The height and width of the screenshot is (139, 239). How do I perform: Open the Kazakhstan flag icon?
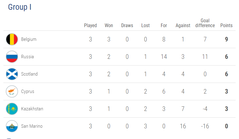(x=12, y=109)
